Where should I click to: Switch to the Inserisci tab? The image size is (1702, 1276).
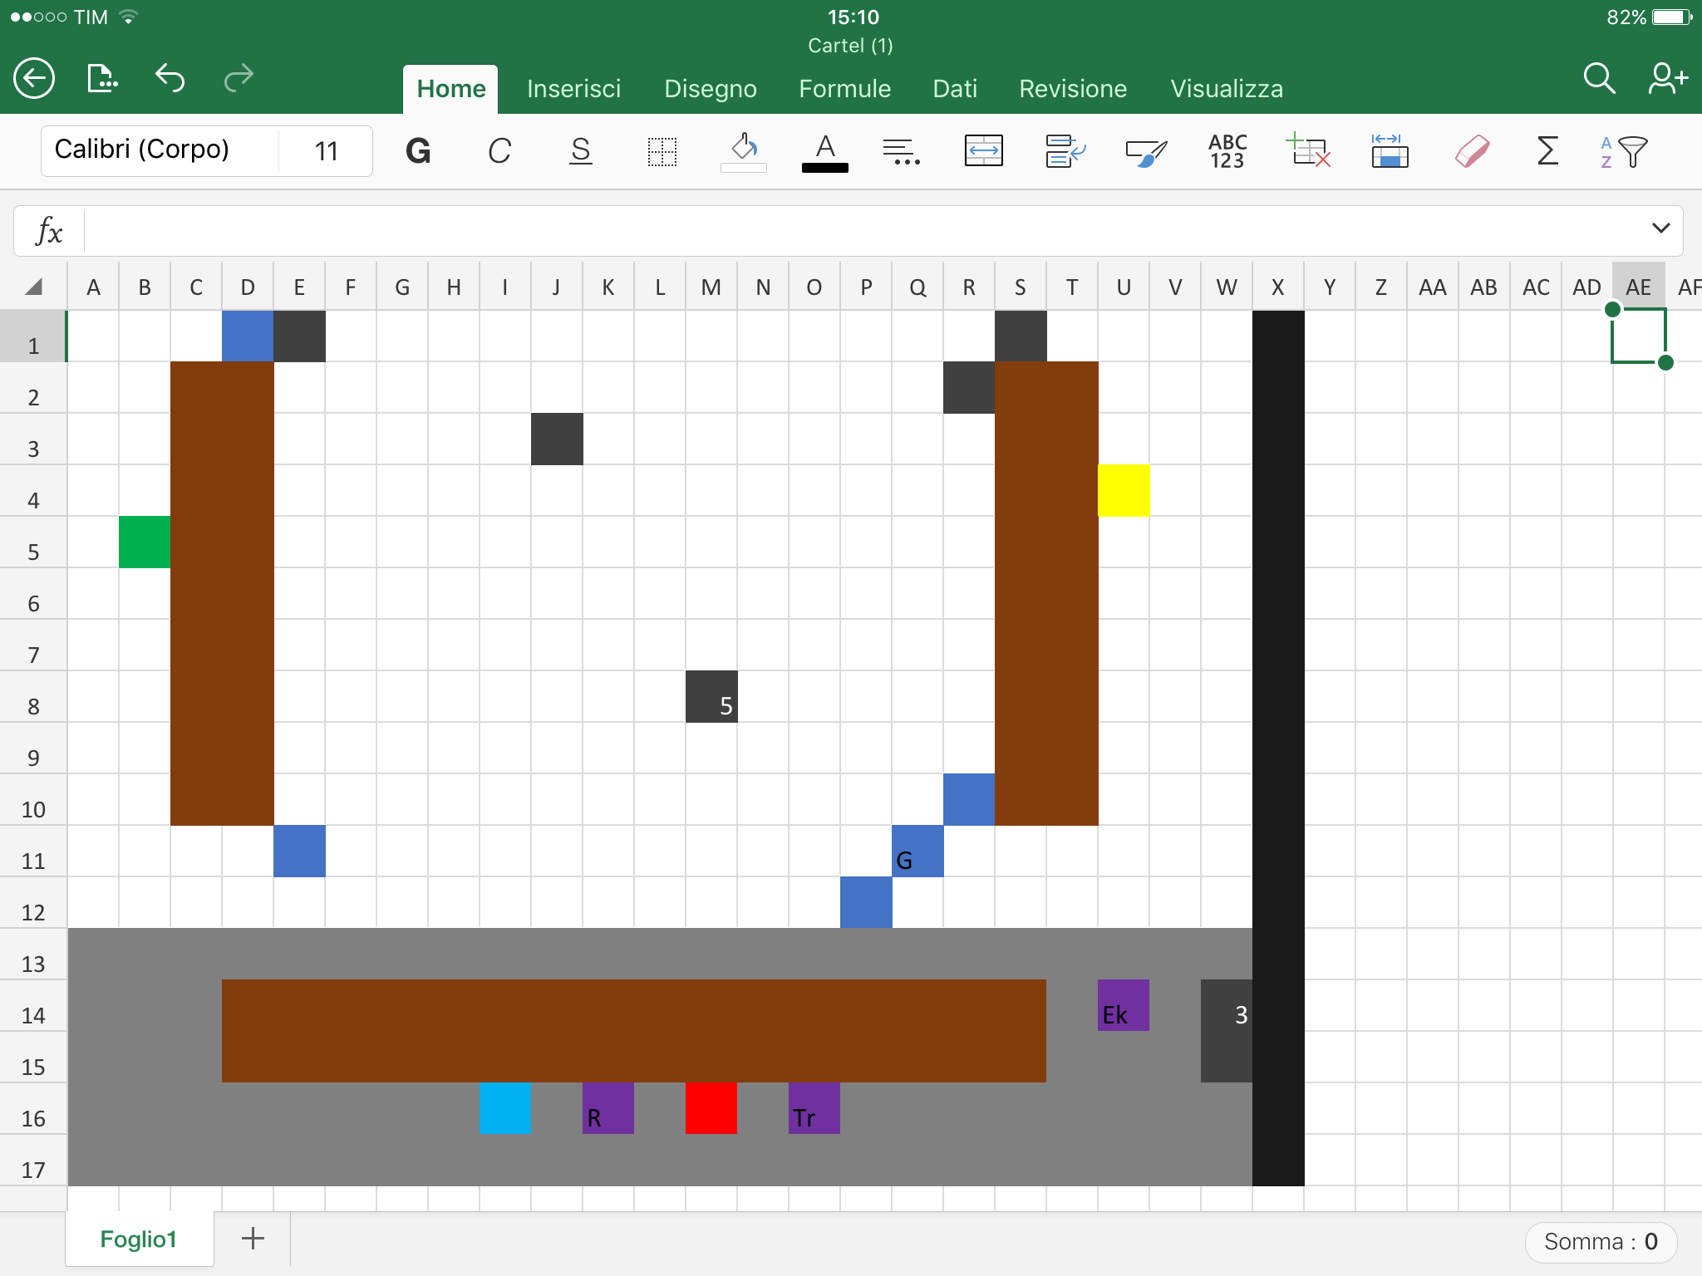click(573, 89)
